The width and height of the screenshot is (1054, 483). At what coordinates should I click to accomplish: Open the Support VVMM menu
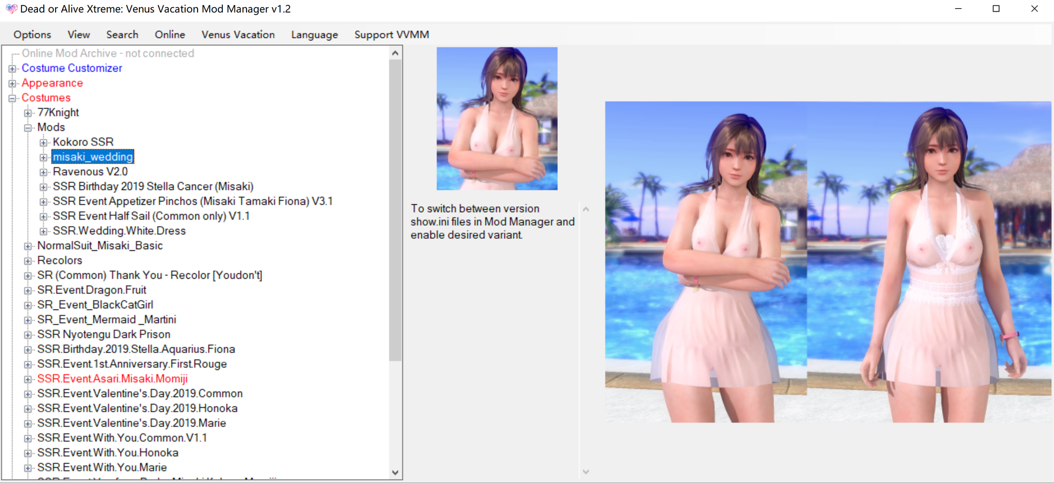391,35
